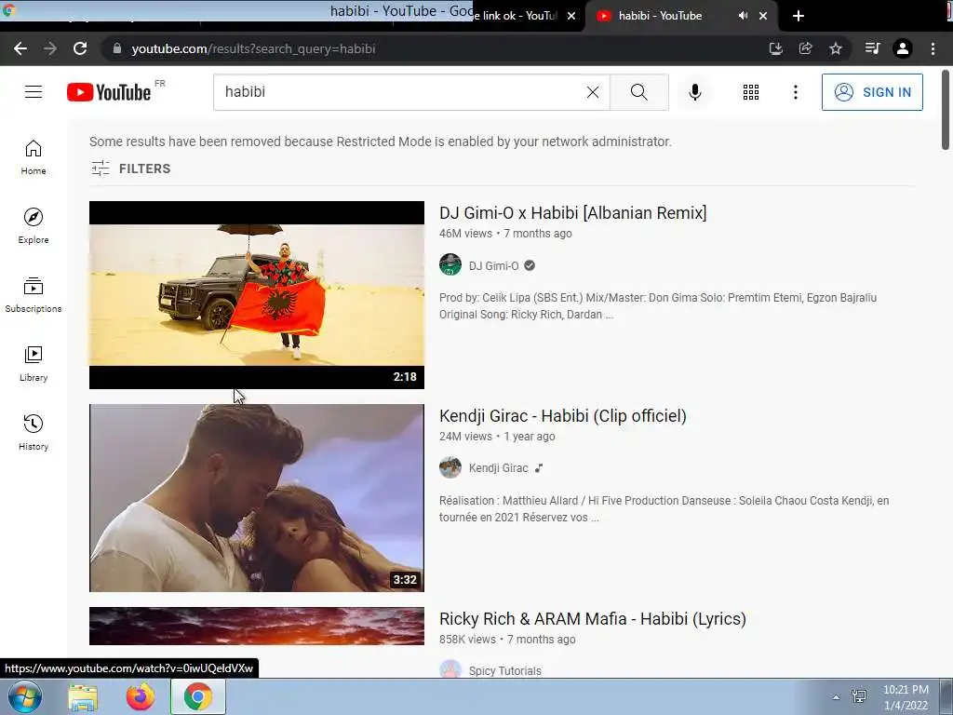
Task: Open the Spicy Tutorials channel avatar
Action: 450,668
